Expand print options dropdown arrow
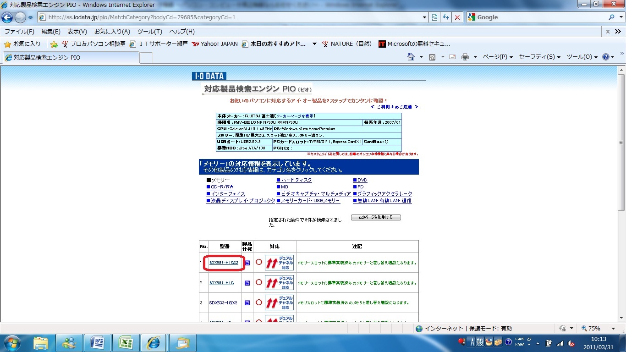Viewport: 626px width, 352px height. pyautogui.click(x=475, y=57)
